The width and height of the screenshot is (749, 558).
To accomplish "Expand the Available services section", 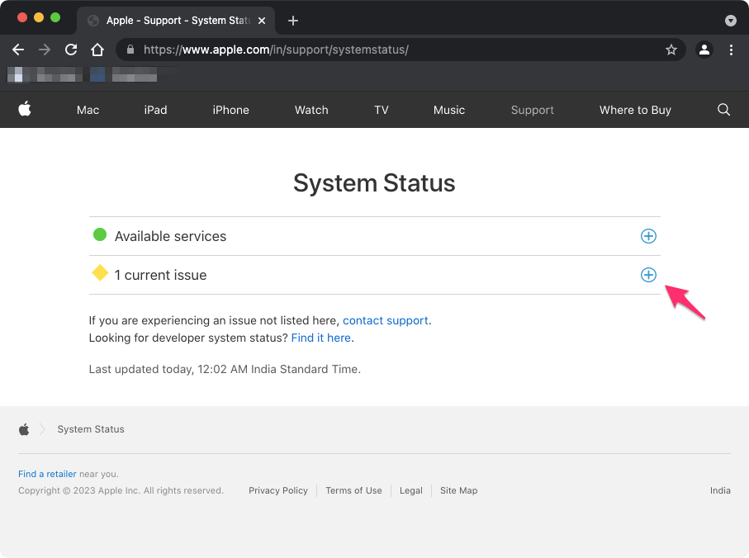I will pyautogui.click(x=648, y=236).
